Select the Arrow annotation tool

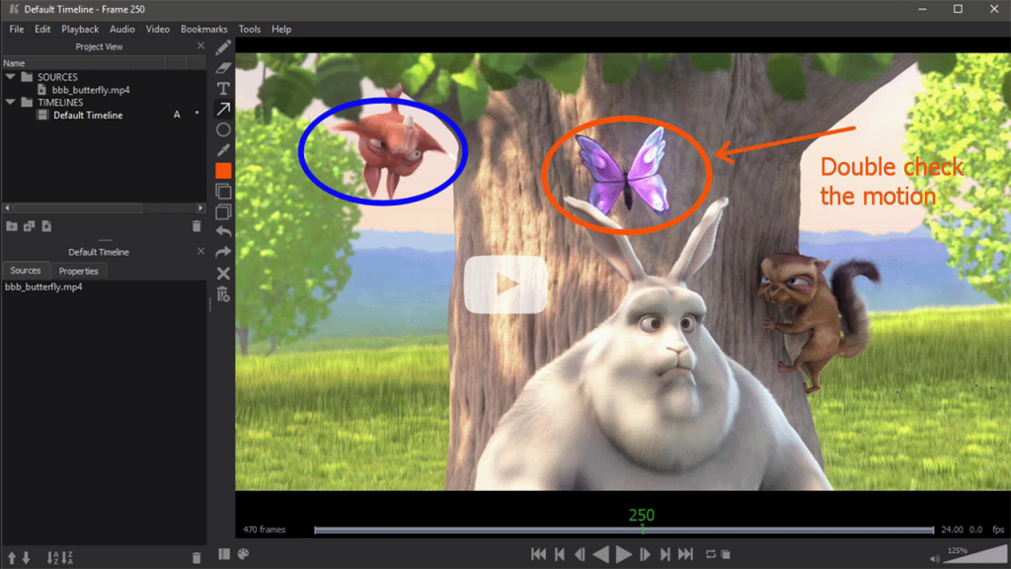tap(223, 109)
